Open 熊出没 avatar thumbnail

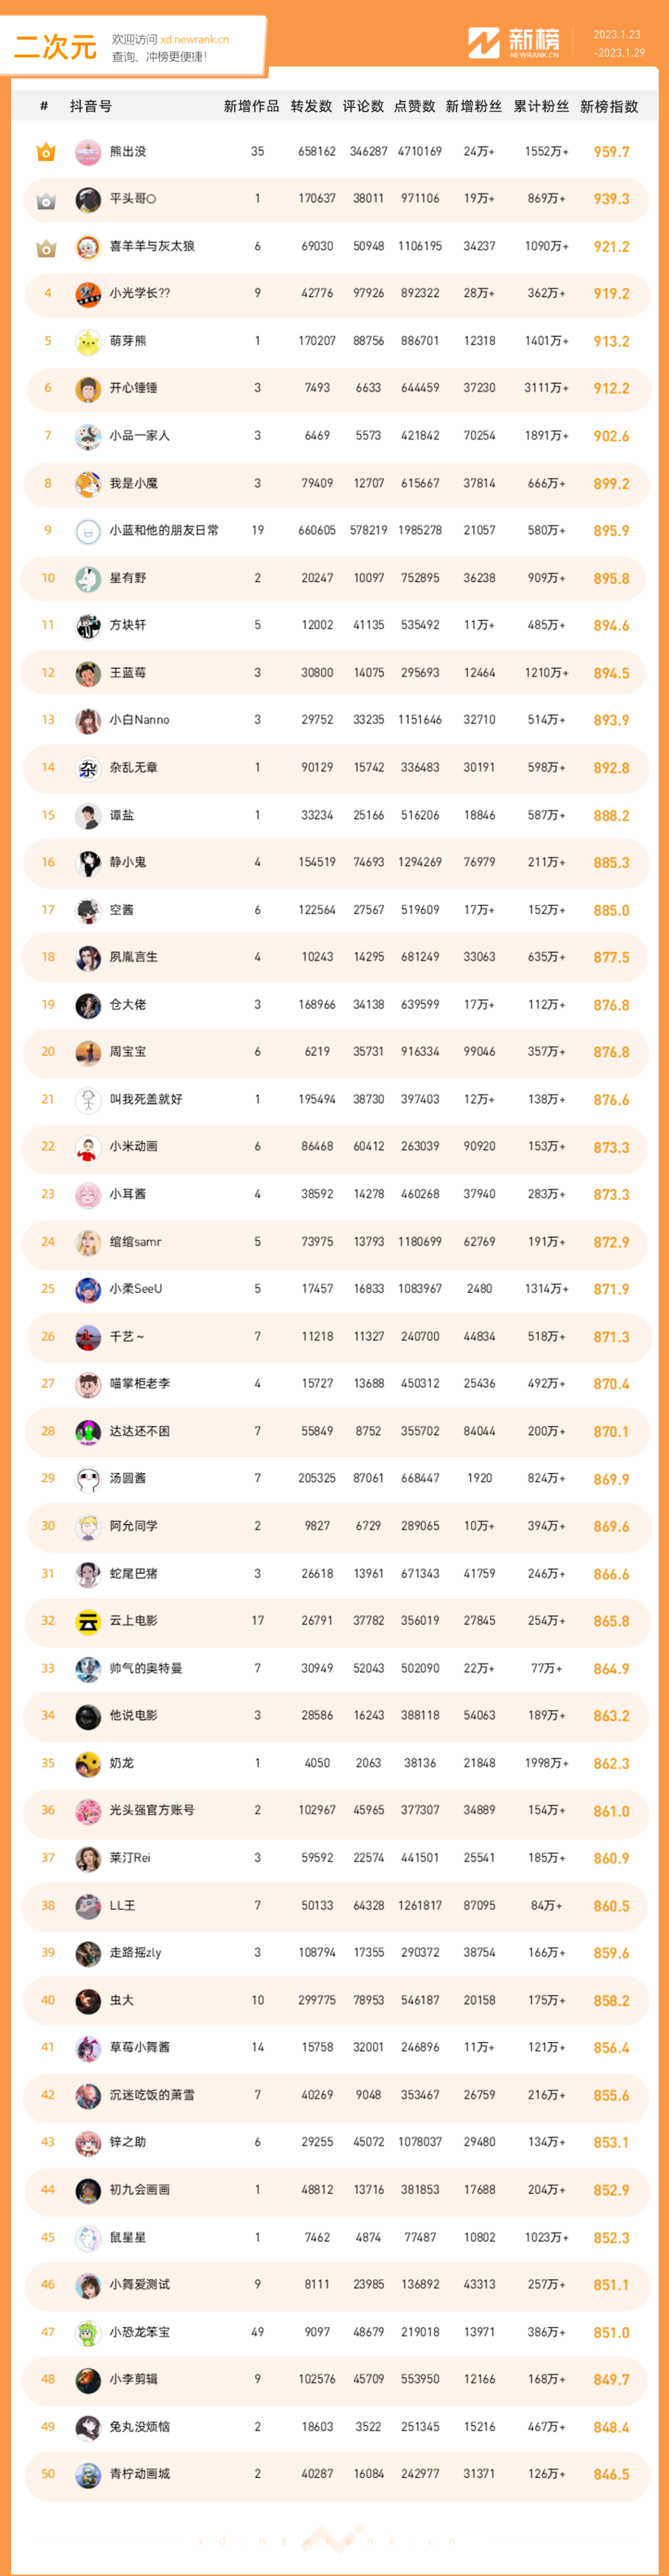coord(88,152)
